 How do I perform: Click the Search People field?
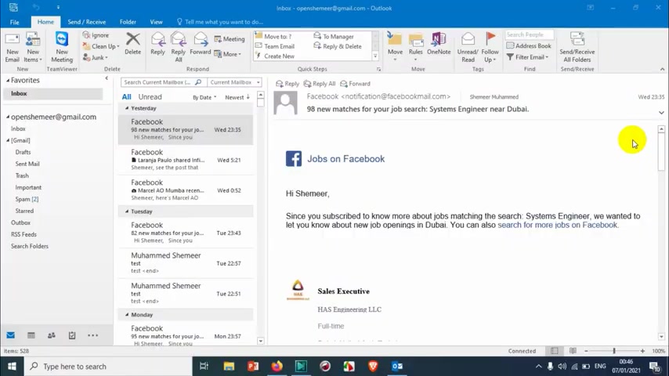[x=530, y=34]
